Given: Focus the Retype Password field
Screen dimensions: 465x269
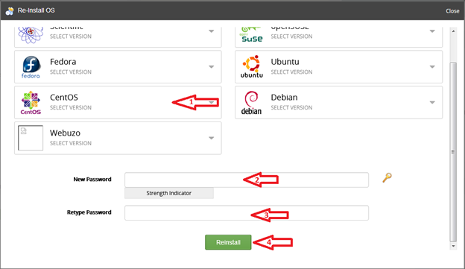Looking at the screenshot, I should (247, 212).
